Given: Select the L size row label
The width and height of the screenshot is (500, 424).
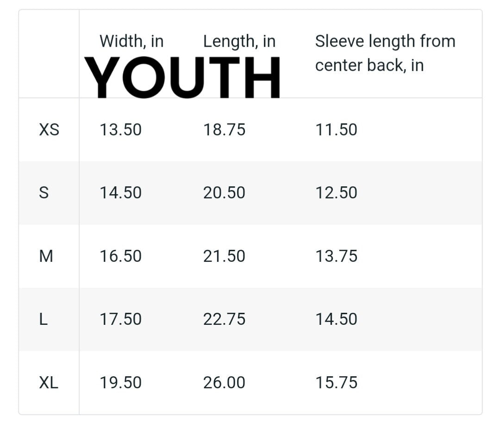Looking at the screenshot, I should point(44,319).
